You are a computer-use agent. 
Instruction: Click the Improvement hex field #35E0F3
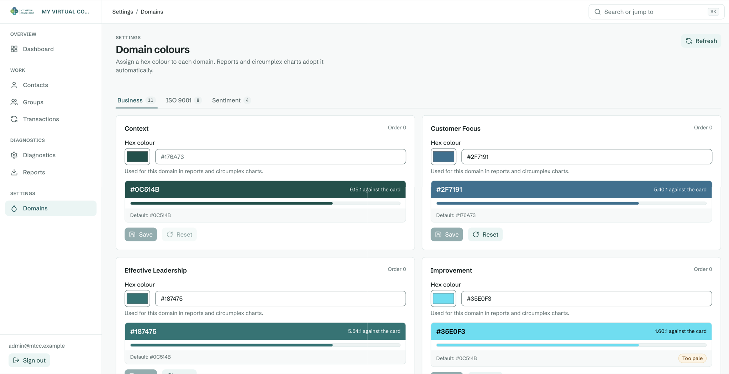tap(587, 299)
